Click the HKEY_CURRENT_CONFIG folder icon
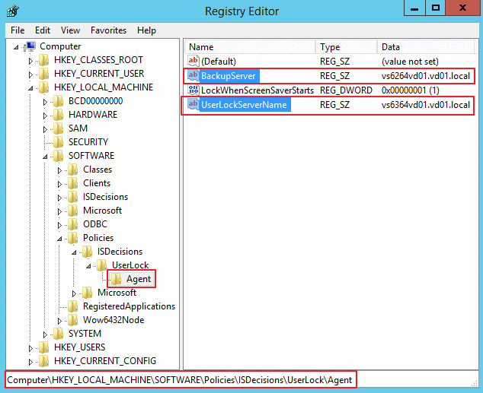The image size is (483, 393). tap(43, 361)
